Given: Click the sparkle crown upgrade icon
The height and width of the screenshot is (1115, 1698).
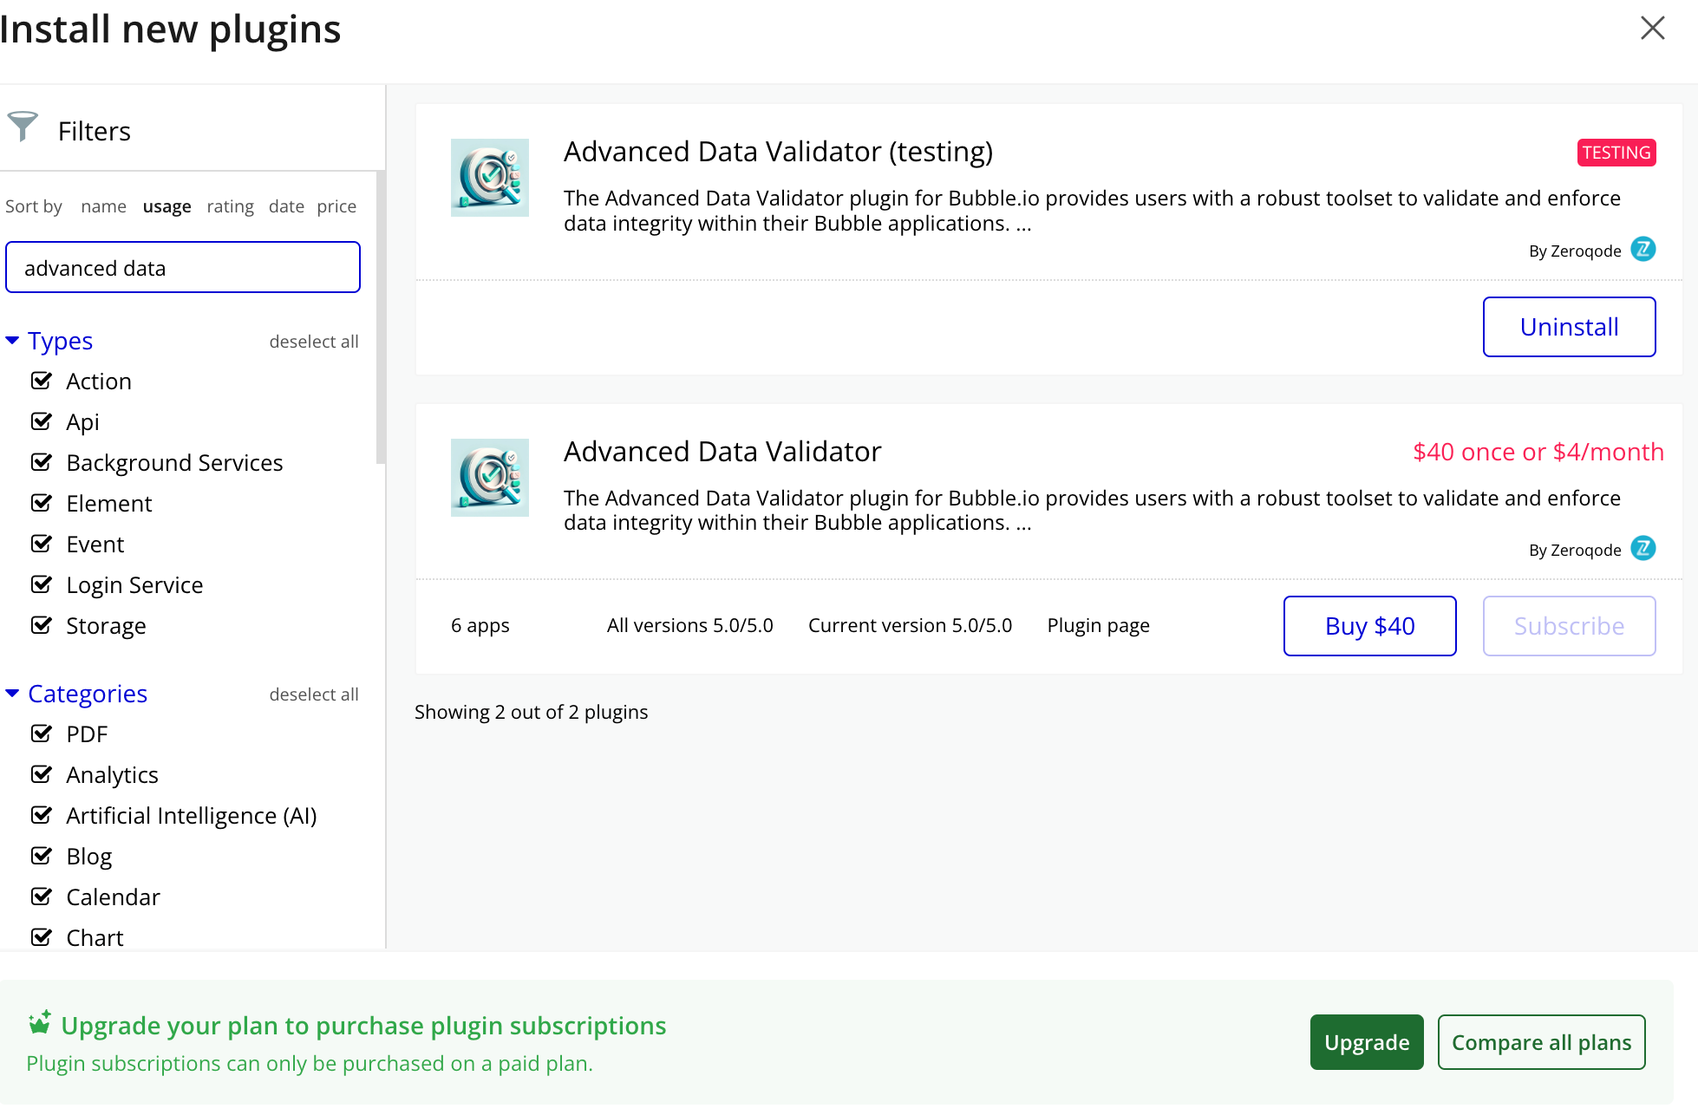Looking at the screenshot, I should [x=40, y=1023].
